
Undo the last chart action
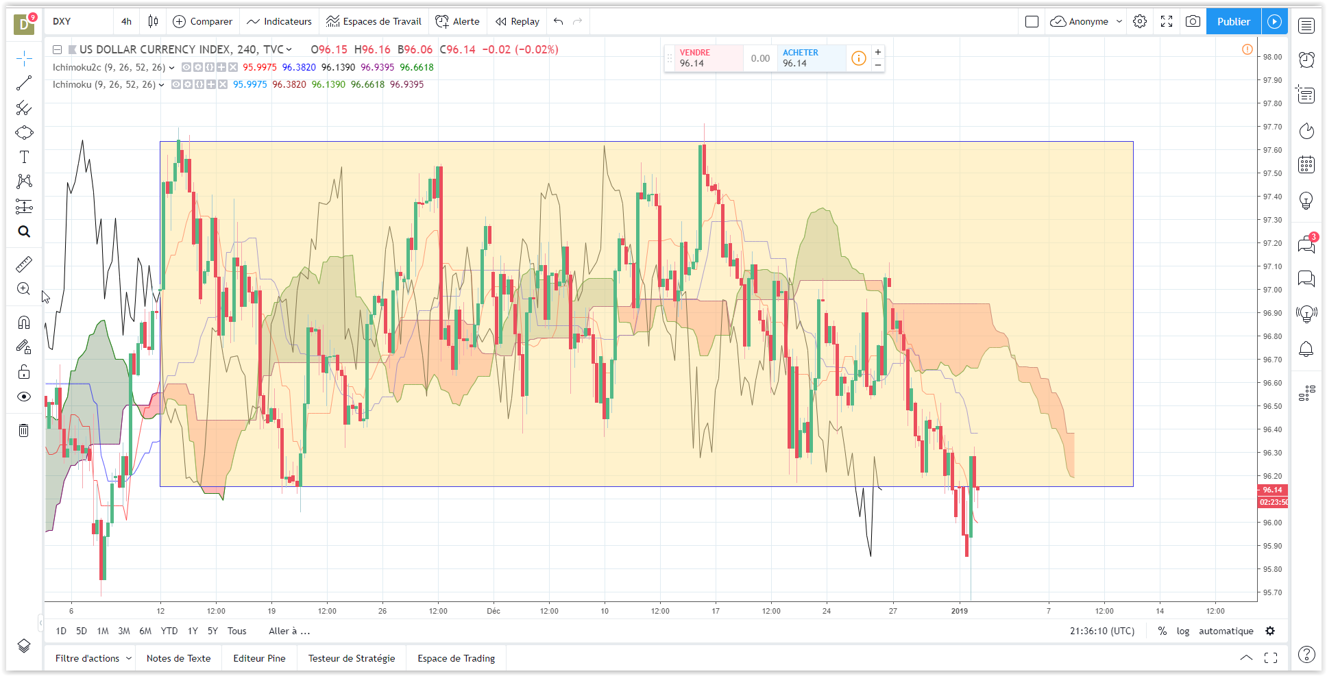coord(559,21)
